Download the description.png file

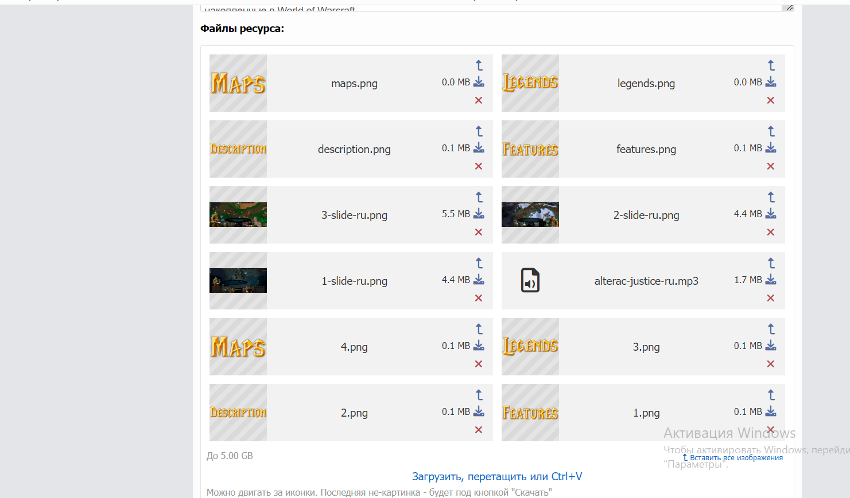tap(479, 148)
